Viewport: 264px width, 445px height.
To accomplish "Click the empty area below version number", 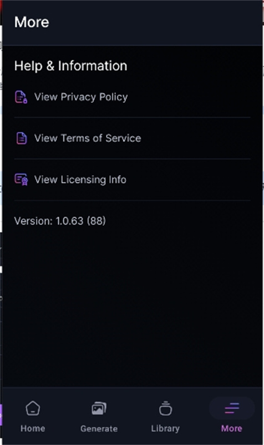I will click(133, 306).
